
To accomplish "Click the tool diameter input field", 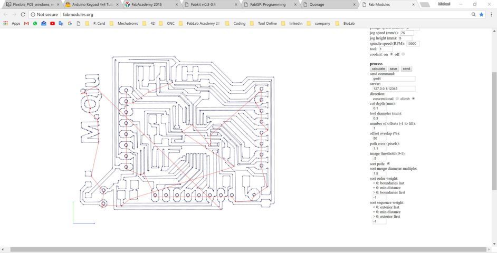I will 379,119.
